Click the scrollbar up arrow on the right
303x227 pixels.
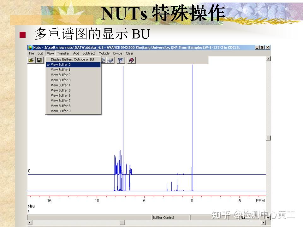268,58
